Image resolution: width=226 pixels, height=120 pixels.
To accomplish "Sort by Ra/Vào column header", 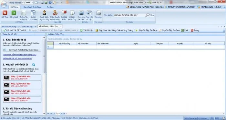I will 181,43.
